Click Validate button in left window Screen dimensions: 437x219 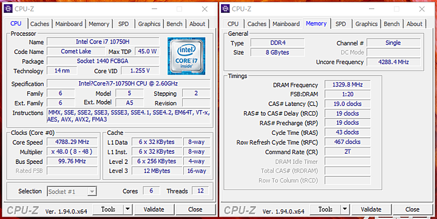coord(154,209)
